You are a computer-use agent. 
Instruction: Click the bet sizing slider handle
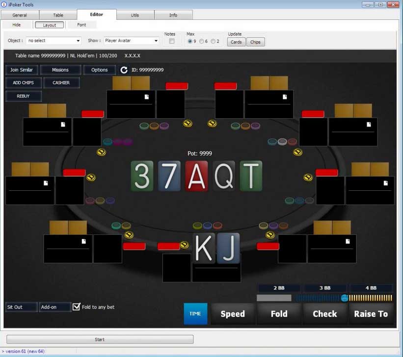344,298
